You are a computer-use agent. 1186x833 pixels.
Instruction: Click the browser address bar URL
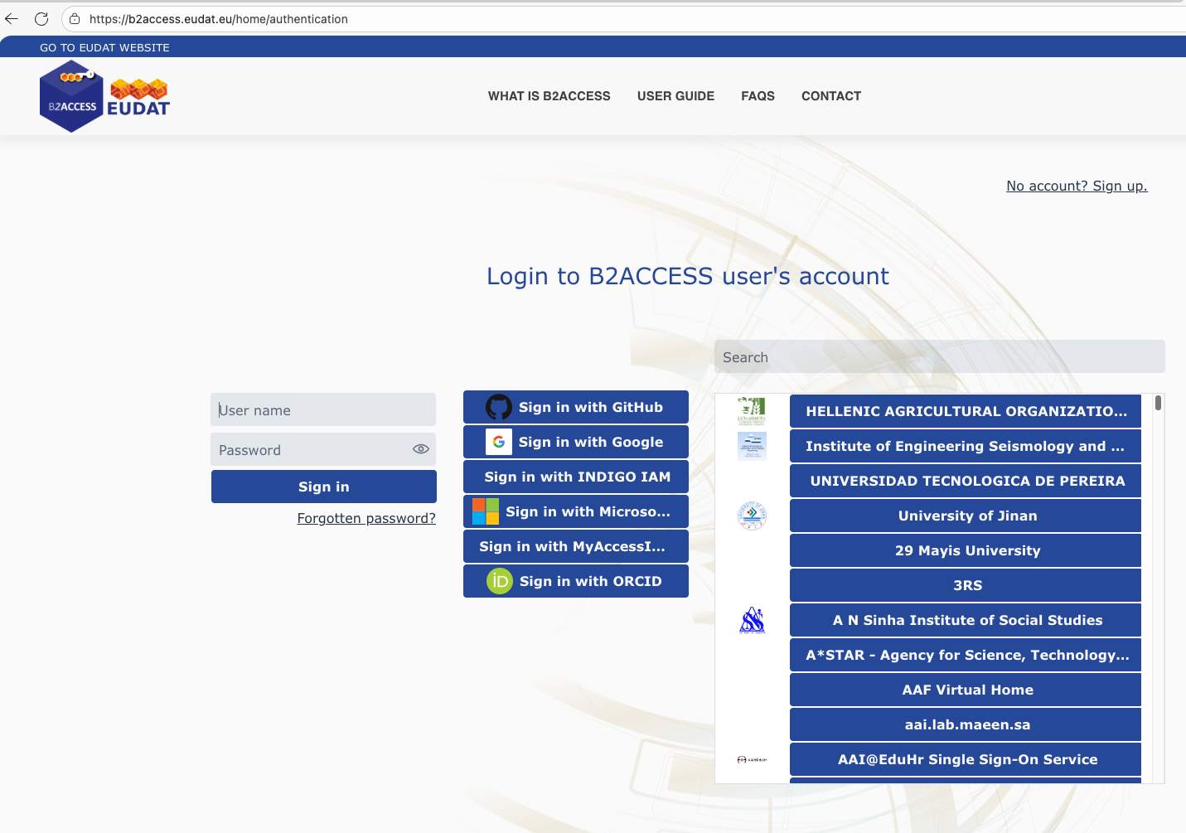click(x=219, y=18)
